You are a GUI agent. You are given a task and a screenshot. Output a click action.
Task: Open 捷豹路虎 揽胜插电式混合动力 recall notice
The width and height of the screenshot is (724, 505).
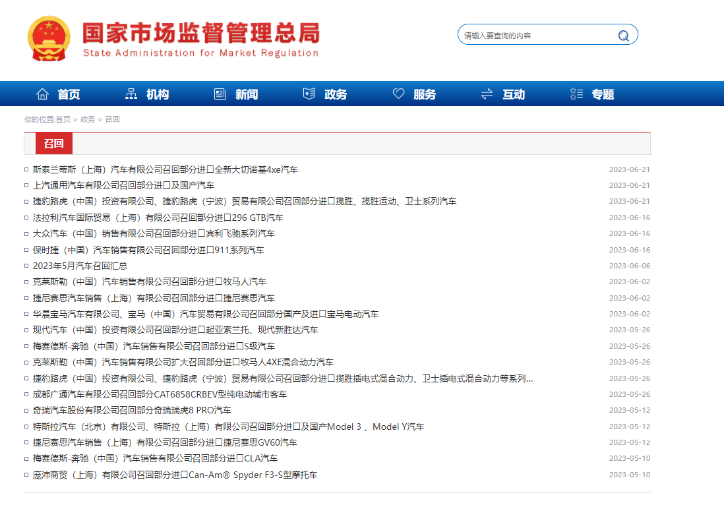[x=283, y=378]
